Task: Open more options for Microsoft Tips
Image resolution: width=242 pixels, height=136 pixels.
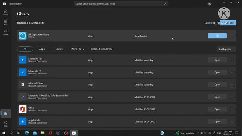Action: coord(232,60)
